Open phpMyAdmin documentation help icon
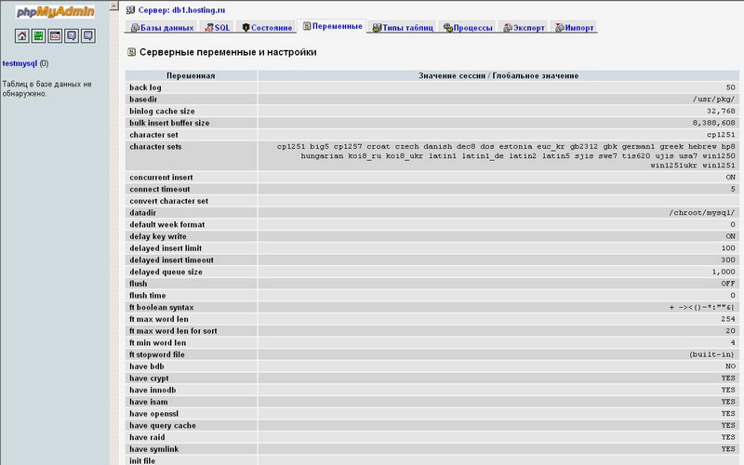The image size is (744, 465). (x=72, y=36)
